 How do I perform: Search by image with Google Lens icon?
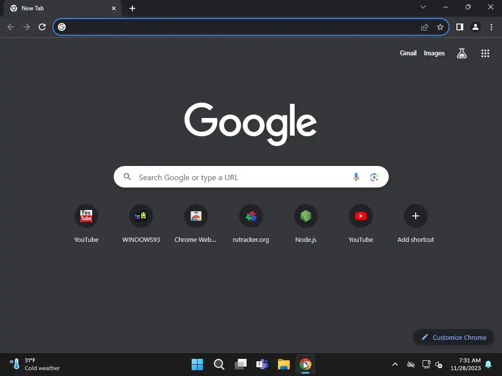pos(374,177)
